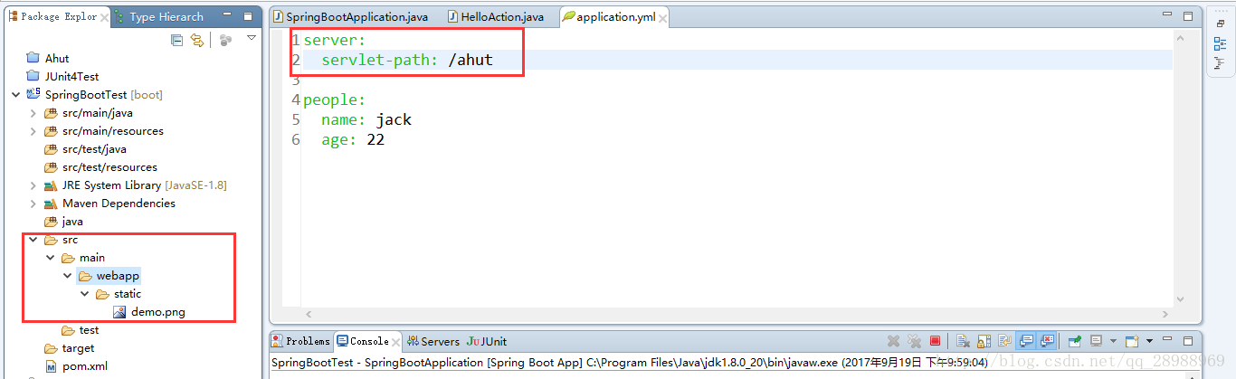Switch to the HelloAction.java editor tab
The height and width of the screenshot is (379, 1236).
[x=495, y=17]
